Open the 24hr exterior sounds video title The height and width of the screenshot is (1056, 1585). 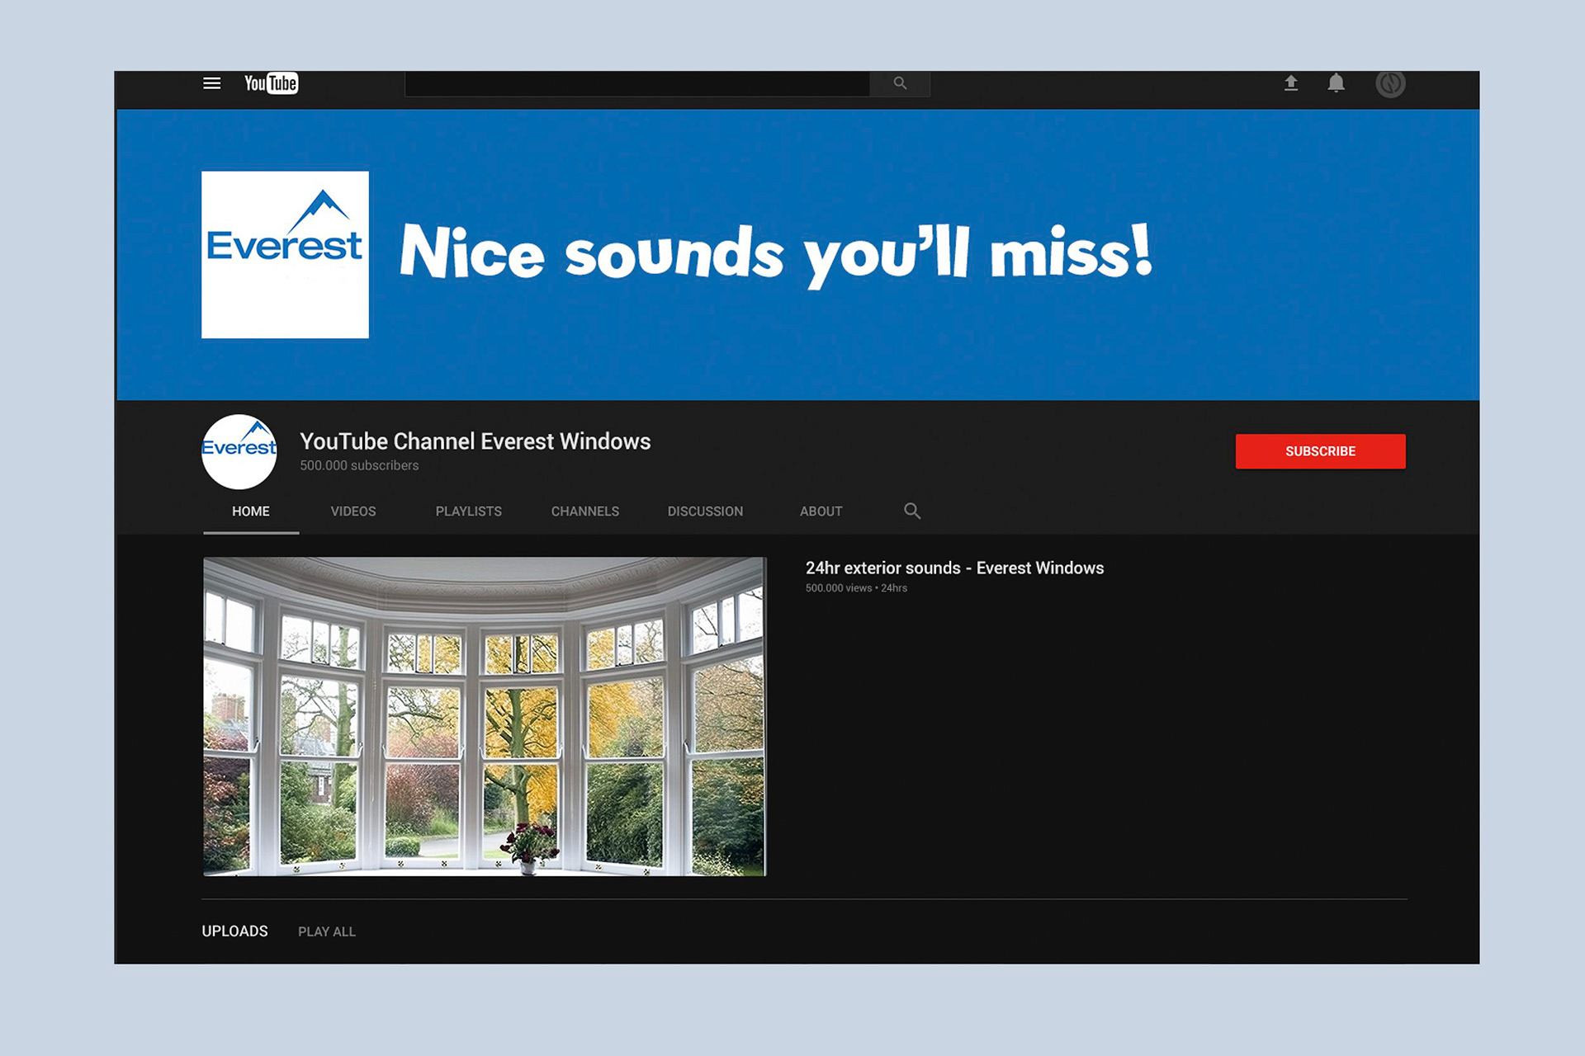coord(955,568)
